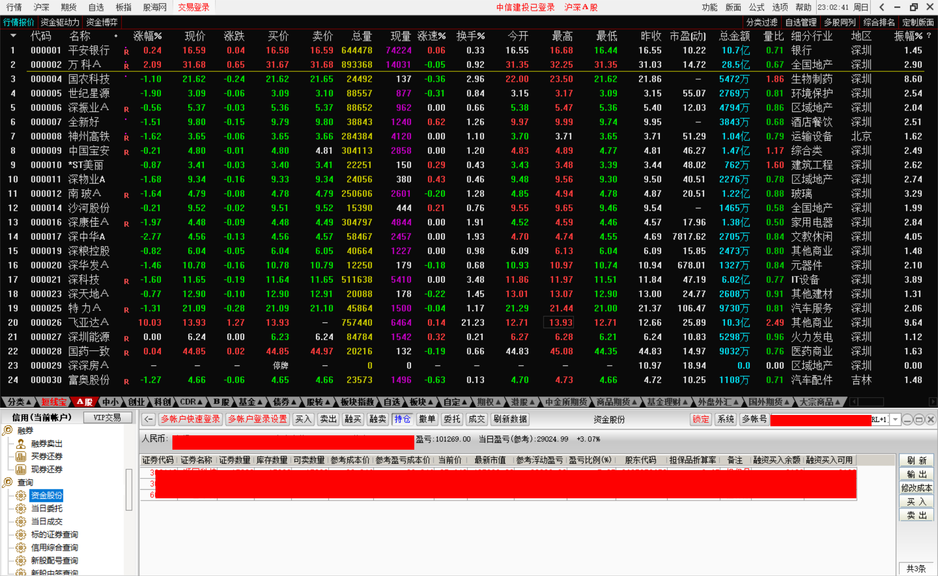
Task: Click the gear icon beside 当日成交
Action: tap(21, 521)
